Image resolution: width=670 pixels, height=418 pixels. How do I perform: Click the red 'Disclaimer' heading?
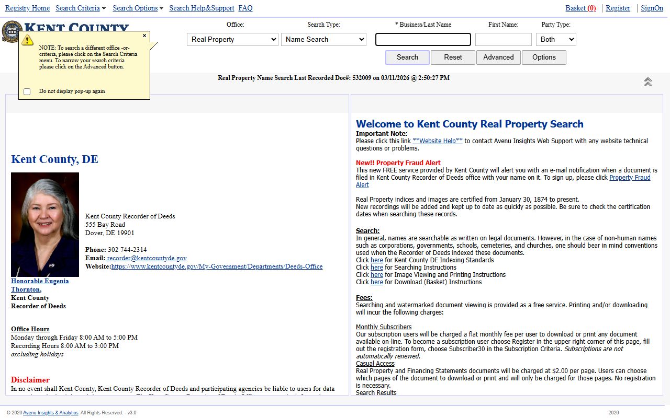30,380
